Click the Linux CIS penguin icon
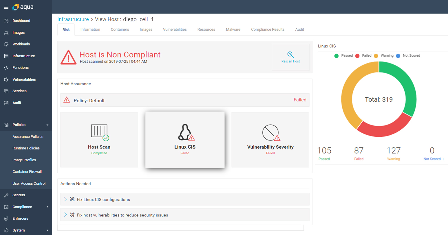 pos(186,132)
